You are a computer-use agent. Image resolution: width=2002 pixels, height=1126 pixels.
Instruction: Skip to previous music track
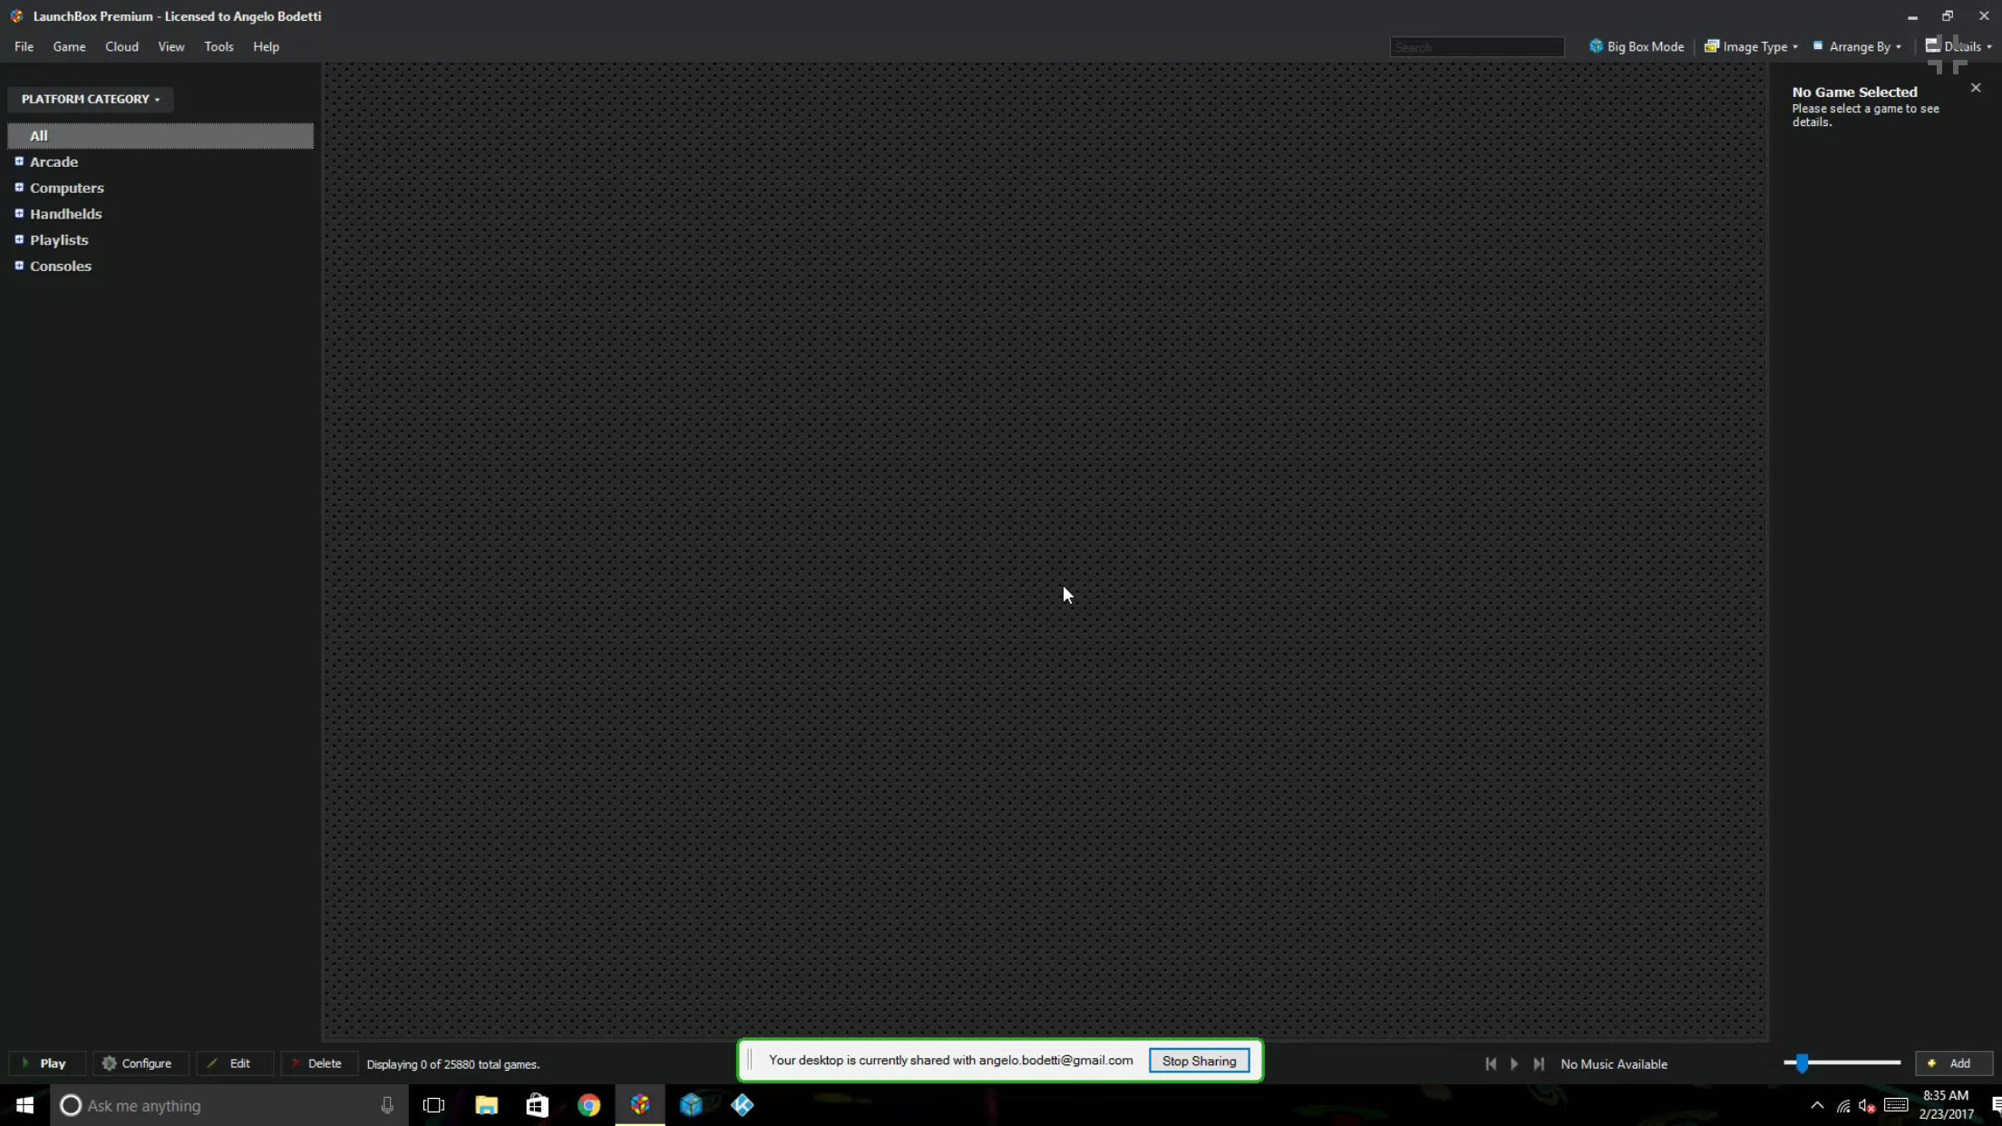[1491, 1063]
